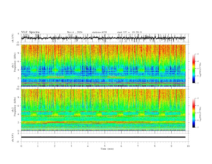
Task: Click the "-7" tick on upper color bar
Action: (x=197, y=83)
